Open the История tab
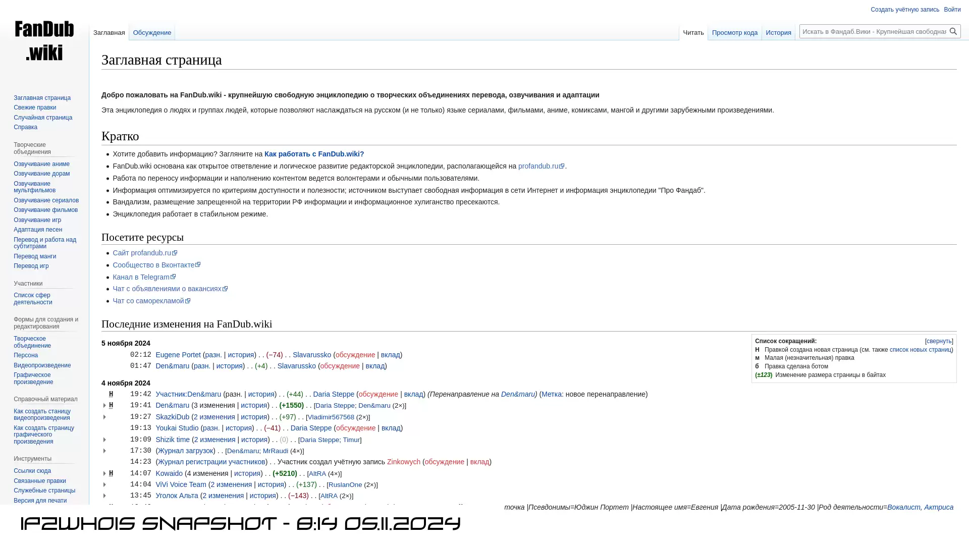969x545 pixels. (778, 32)
